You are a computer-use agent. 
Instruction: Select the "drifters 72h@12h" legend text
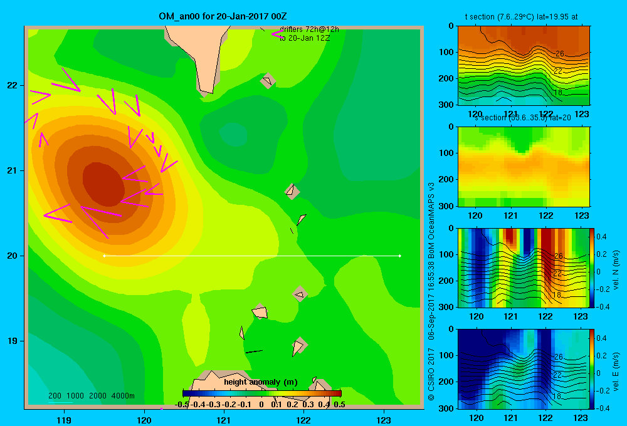click(x=309, y=29)
